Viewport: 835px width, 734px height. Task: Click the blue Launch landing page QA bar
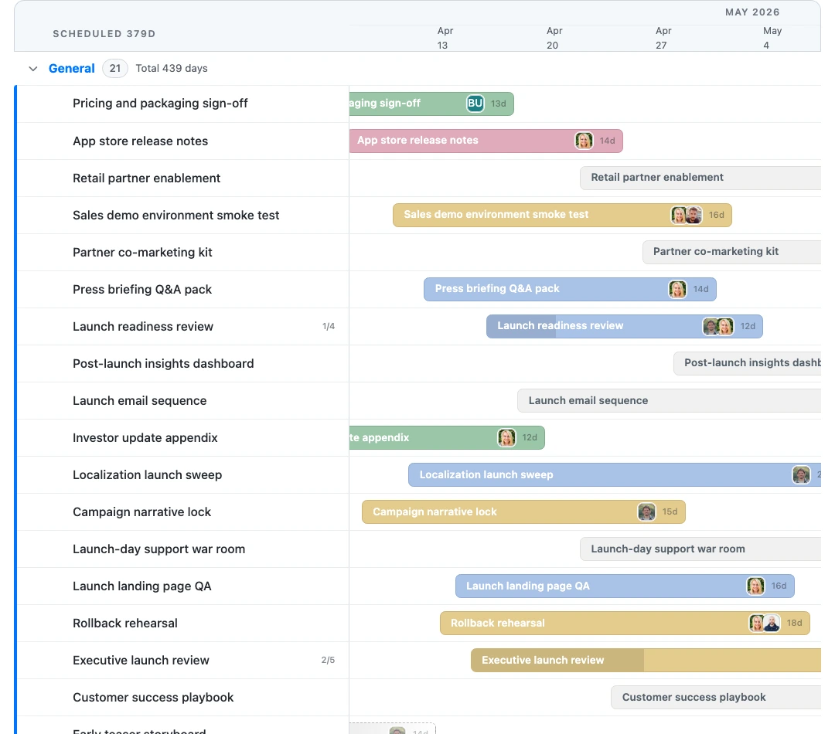click(625, 586)
